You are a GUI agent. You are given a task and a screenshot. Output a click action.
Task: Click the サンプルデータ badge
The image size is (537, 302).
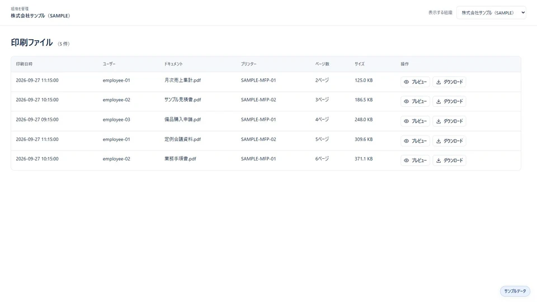coord(515,291)
